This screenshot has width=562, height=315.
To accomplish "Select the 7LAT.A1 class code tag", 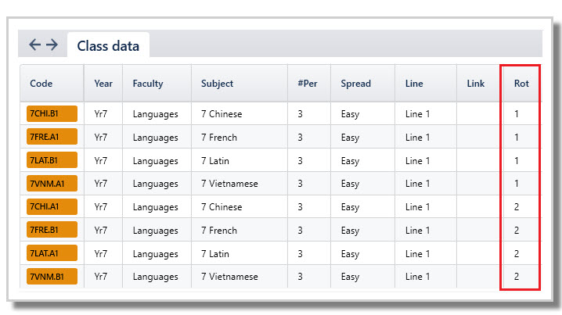I will pyautogui.click(x=52, y=253).
